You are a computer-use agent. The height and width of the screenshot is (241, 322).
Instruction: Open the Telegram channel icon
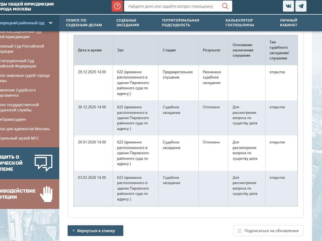coord(301,6)
